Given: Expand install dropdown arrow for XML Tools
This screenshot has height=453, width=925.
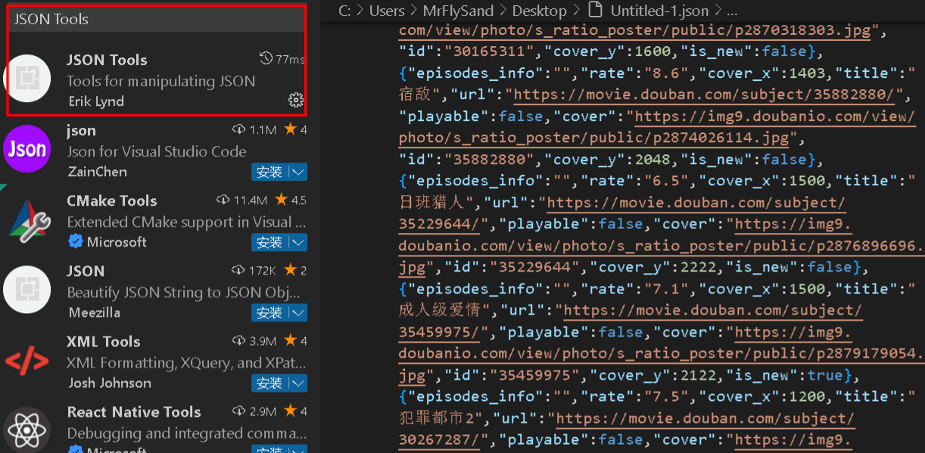Looking at the screenshot, I should pos(298,383).
